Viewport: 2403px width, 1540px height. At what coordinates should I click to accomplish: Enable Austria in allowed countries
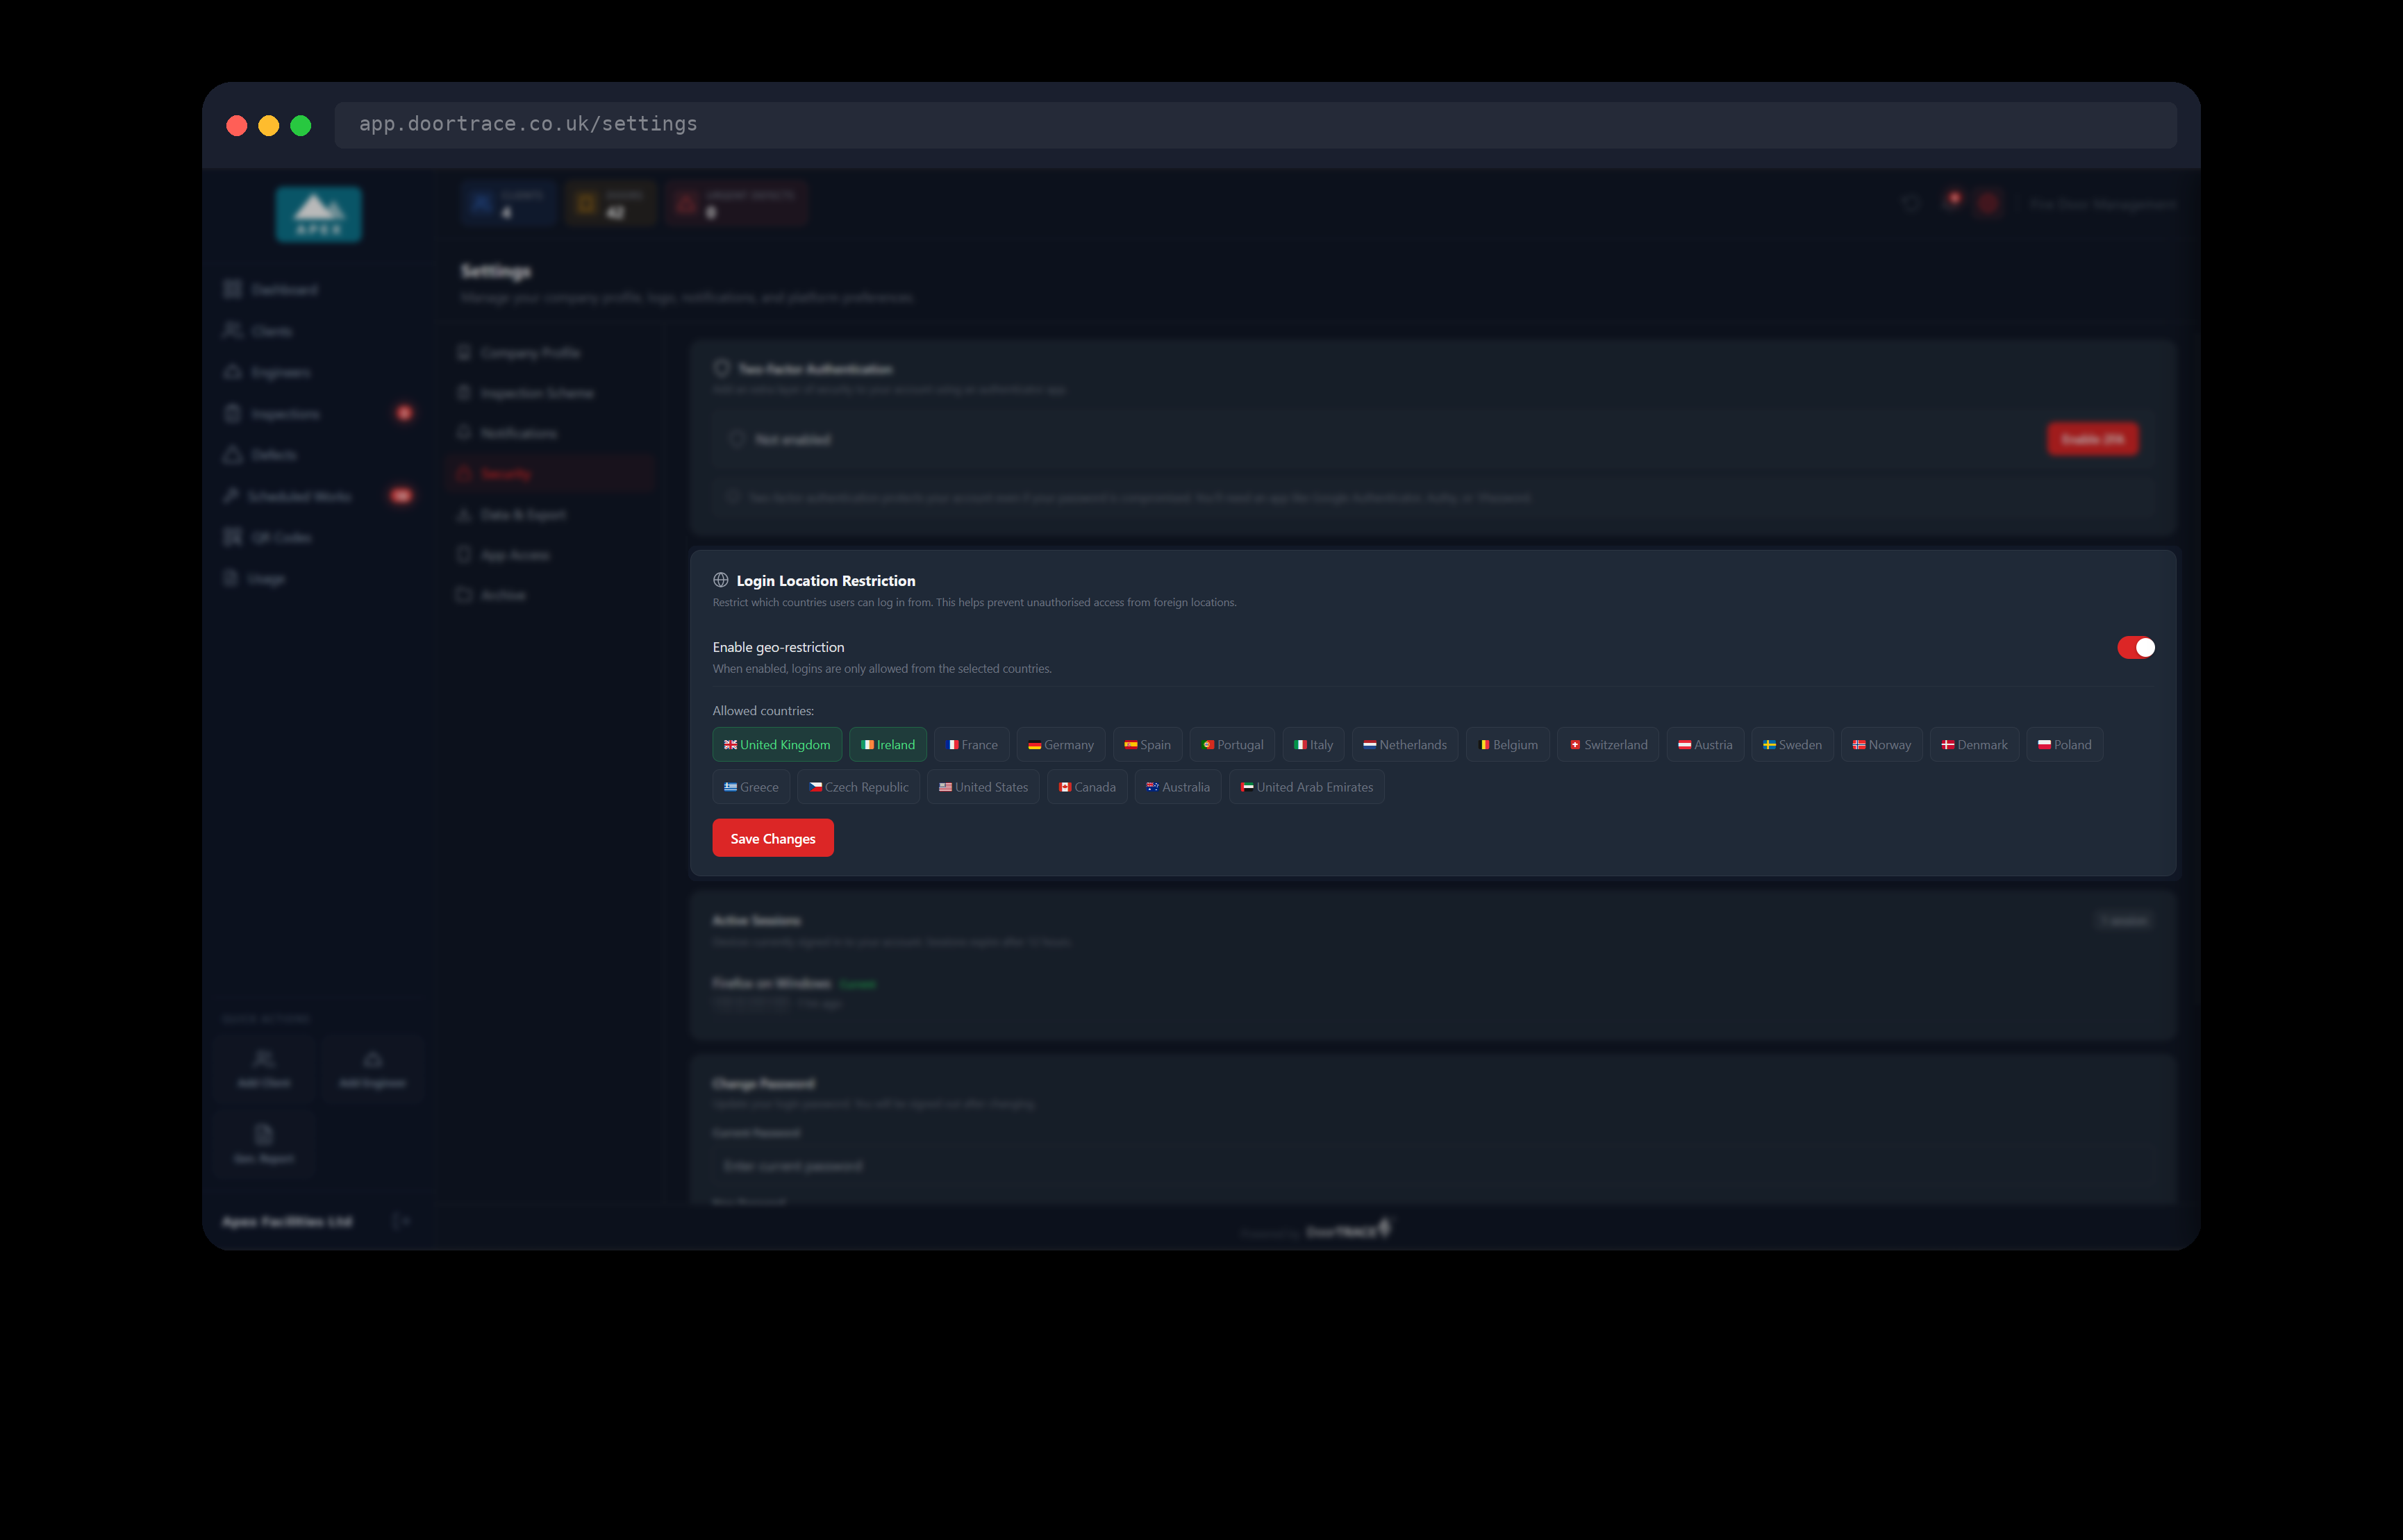(1705, 744)
